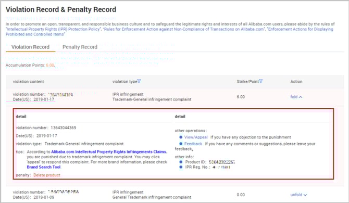
Task: Open the View/Appeal link
Action: (196, 137)
